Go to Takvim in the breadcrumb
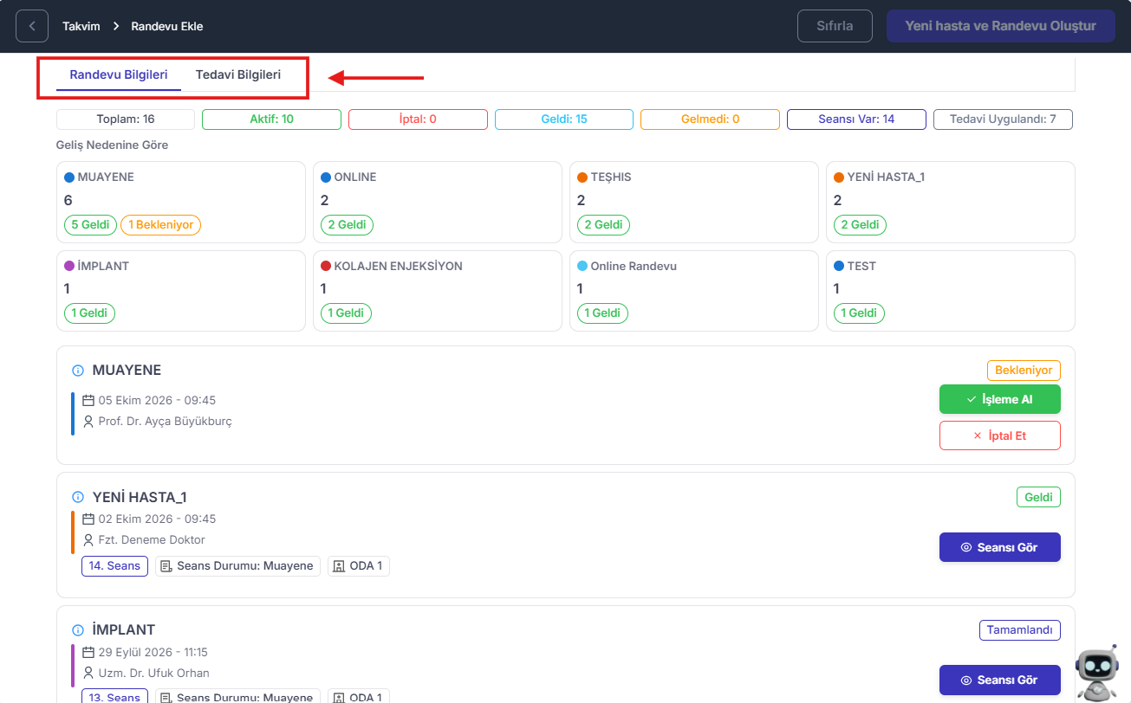Viewport: 1131px width, 703px height. (81, 26)
